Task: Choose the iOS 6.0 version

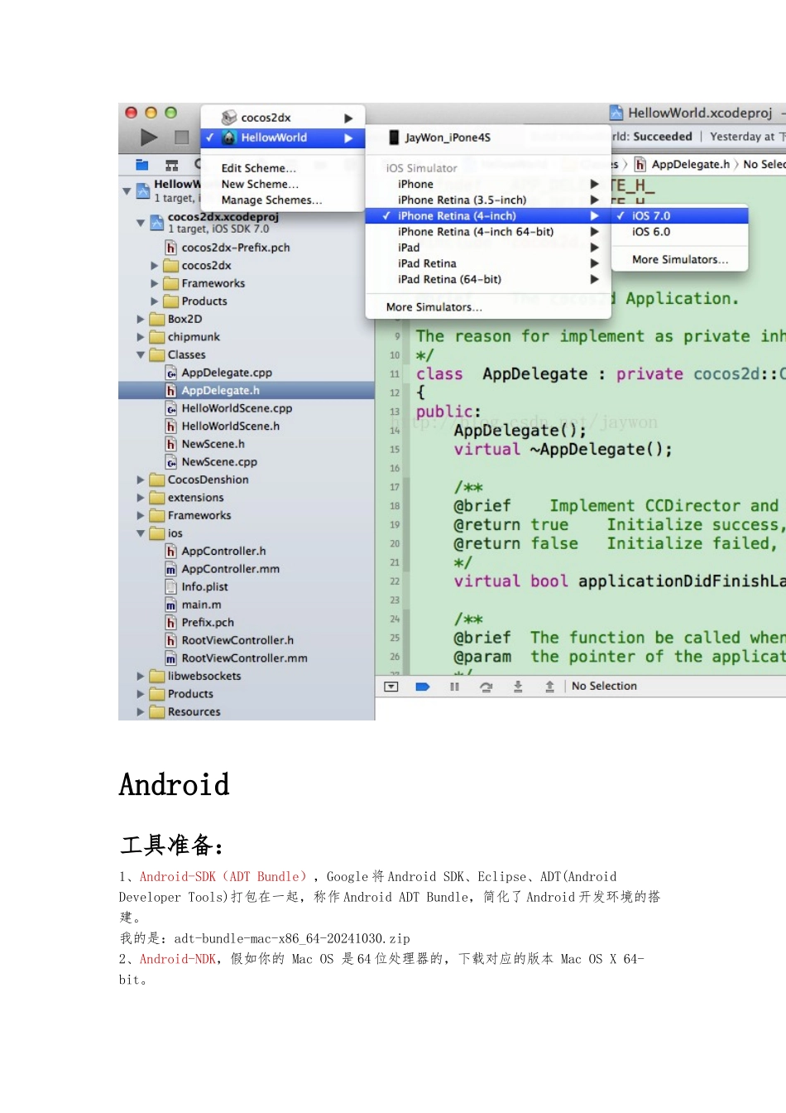Action: [680, 232]
